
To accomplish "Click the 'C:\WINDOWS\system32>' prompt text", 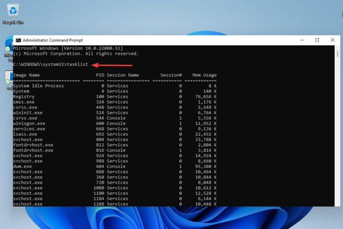I will tap(40, 65).
